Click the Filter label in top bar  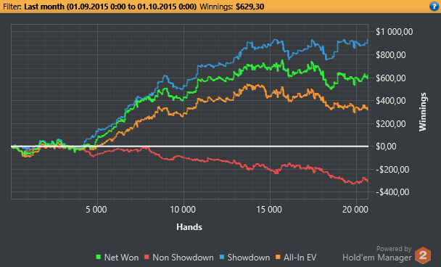(12, 7)
